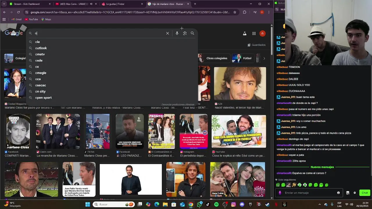Open TikTok from the taskbar
372x209 pixels.
pyautogui.click(x=208, y=204)
